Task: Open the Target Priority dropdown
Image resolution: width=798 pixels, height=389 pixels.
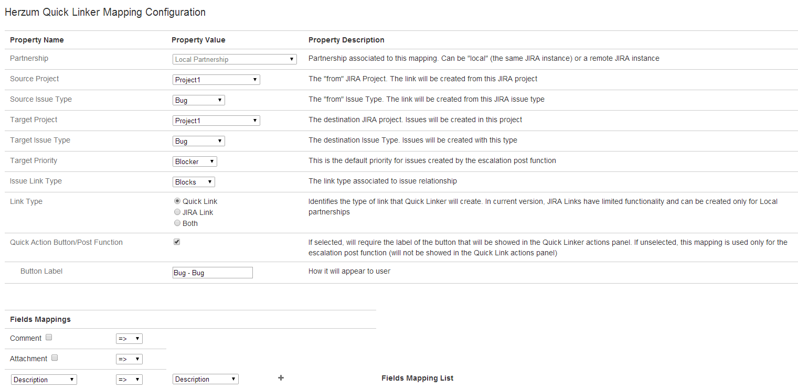Action: pos(195,161)
